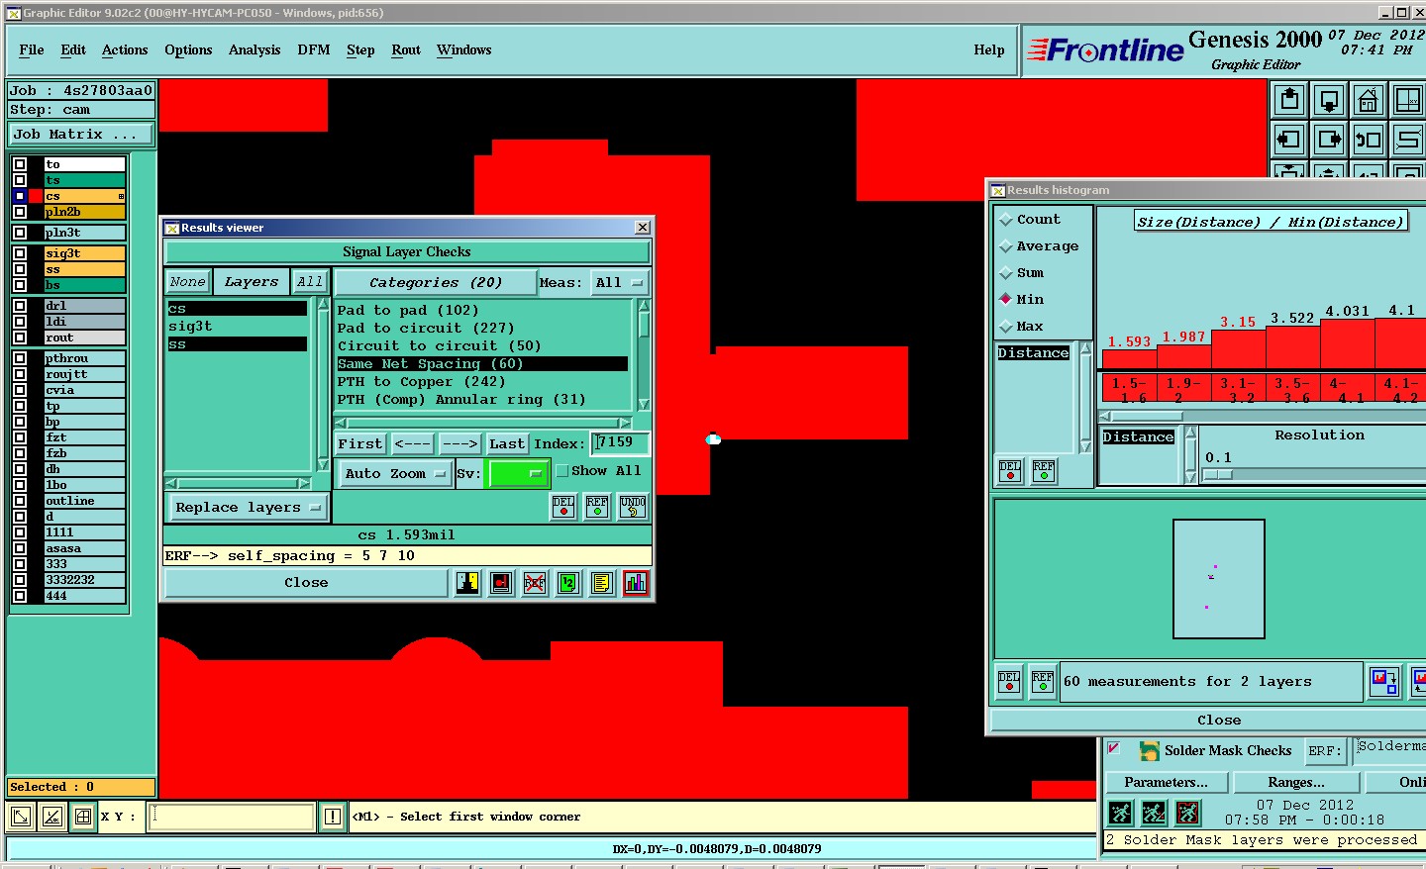Screen dimensions: 1426x869
Task: Click the previous result arrow button
Action: (412, 444)
